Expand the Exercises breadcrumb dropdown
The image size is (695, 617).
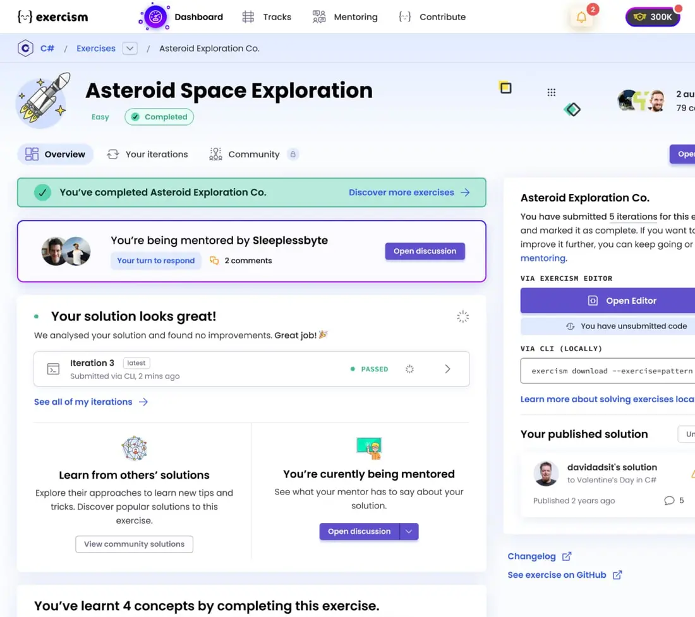coord(130,48)
